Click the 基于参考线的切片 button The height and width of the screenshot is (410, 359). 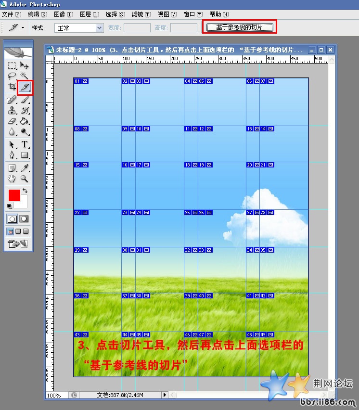pos(239,27)
